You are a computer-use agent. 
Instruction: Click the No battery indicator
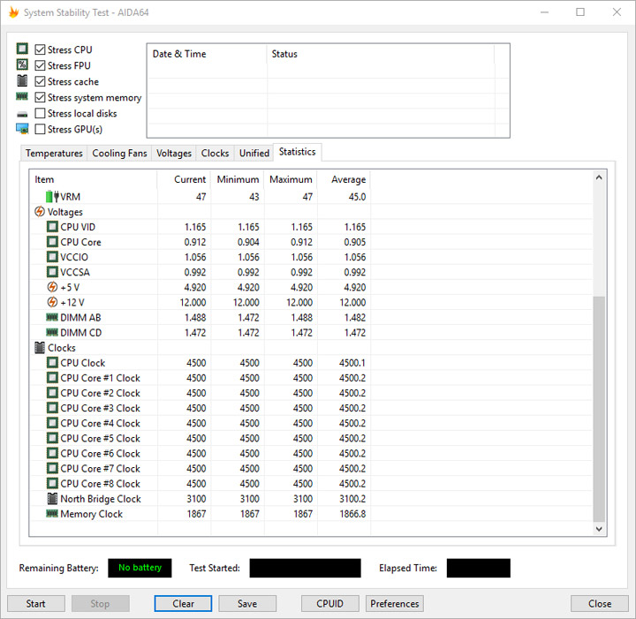click(140, 568)
